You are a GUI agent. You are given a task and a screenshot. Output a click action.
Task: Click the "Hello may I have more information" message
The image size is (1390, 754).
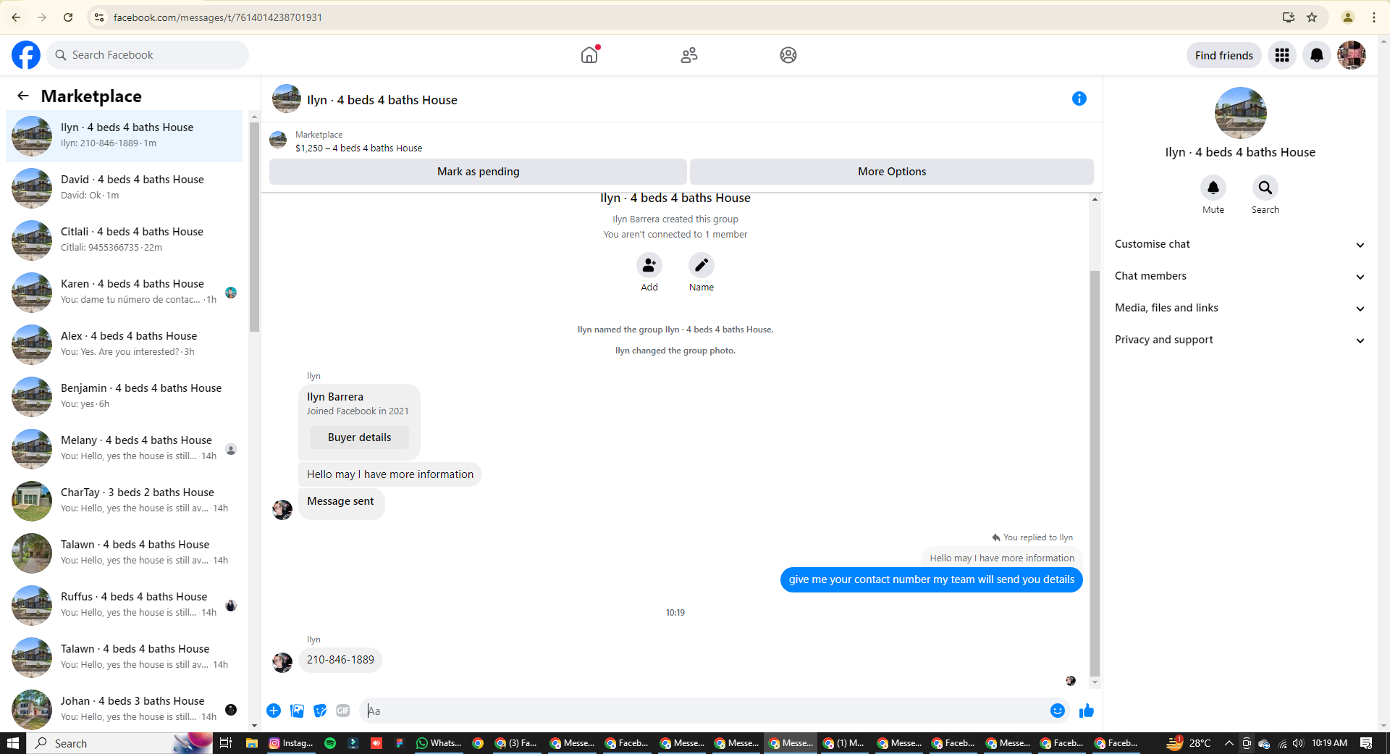click(x=389, y=474)
